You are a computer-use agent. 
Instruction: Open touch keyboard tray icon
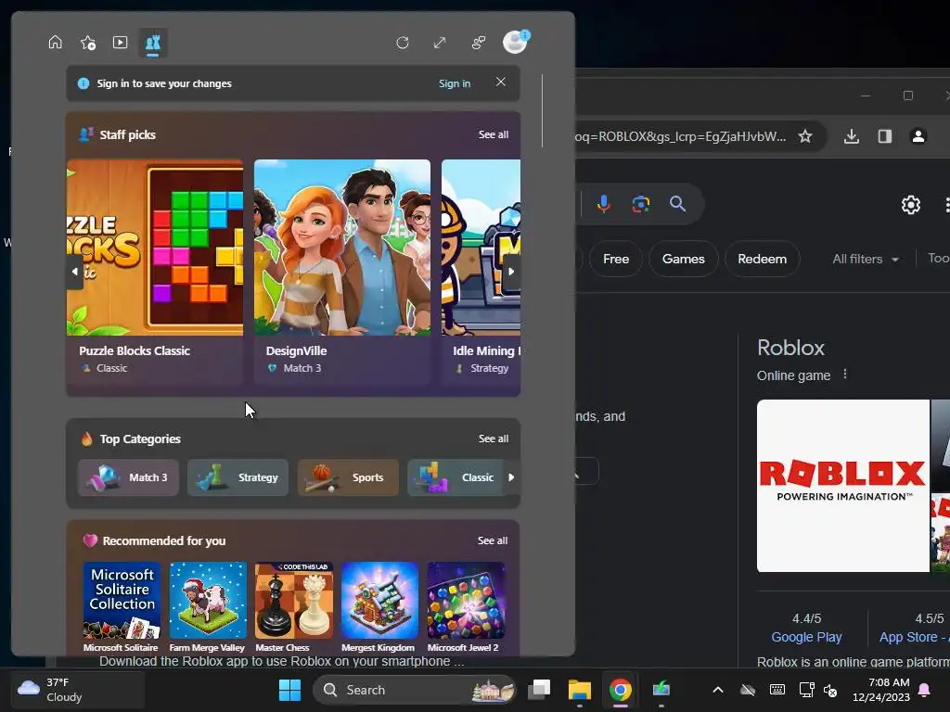777,690
